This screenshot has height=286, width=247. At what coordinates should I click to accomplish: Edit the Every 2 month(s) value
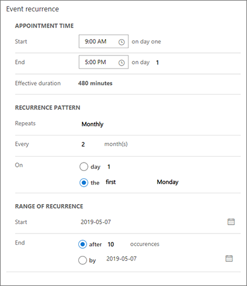pyautogui.click(x=83, y=145)
